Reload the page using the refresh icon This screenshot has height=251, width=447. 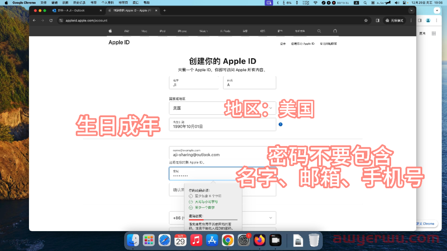tap(51, 20)
